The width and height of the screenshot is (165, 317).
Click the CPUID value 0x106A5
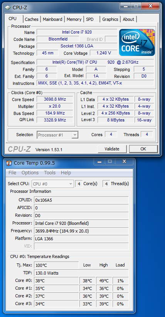coord(81,200)
